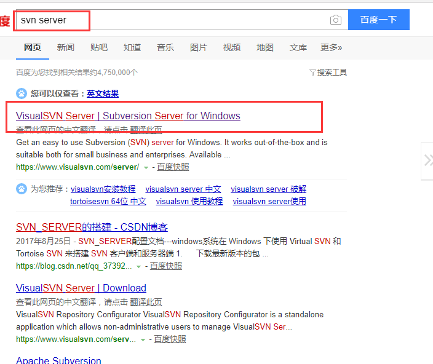
Task: Switch to the 图片 tab
Action: pos(198,47)
